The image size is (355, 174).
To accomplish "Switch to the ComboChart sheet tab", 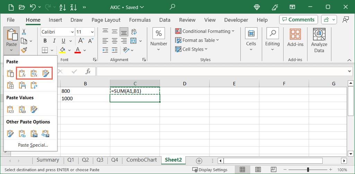I will [141, 160].
